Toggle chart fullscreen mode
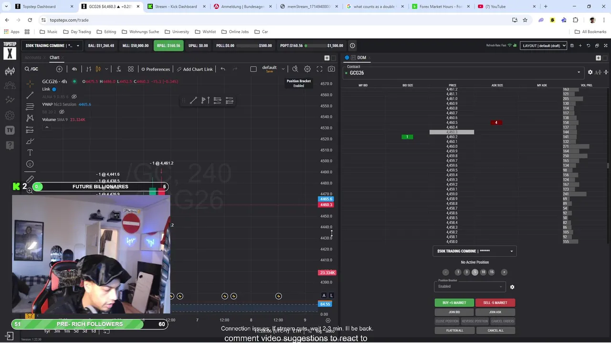This screenshot has width=611, height=343. click(x=319, y=69)
